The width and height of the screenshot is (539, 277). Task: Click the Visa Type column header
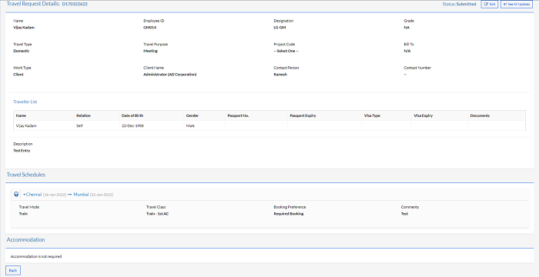tap(372, 115)
